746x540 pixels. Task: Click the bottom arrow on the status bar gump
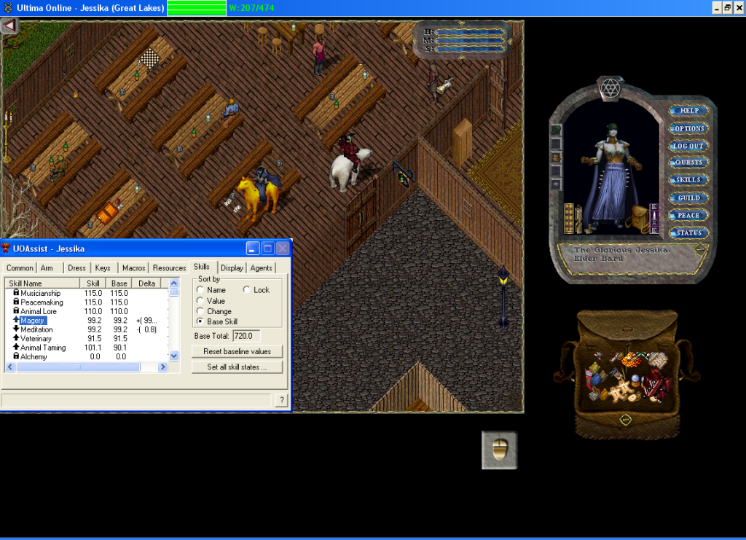click(x=461, y=57)
